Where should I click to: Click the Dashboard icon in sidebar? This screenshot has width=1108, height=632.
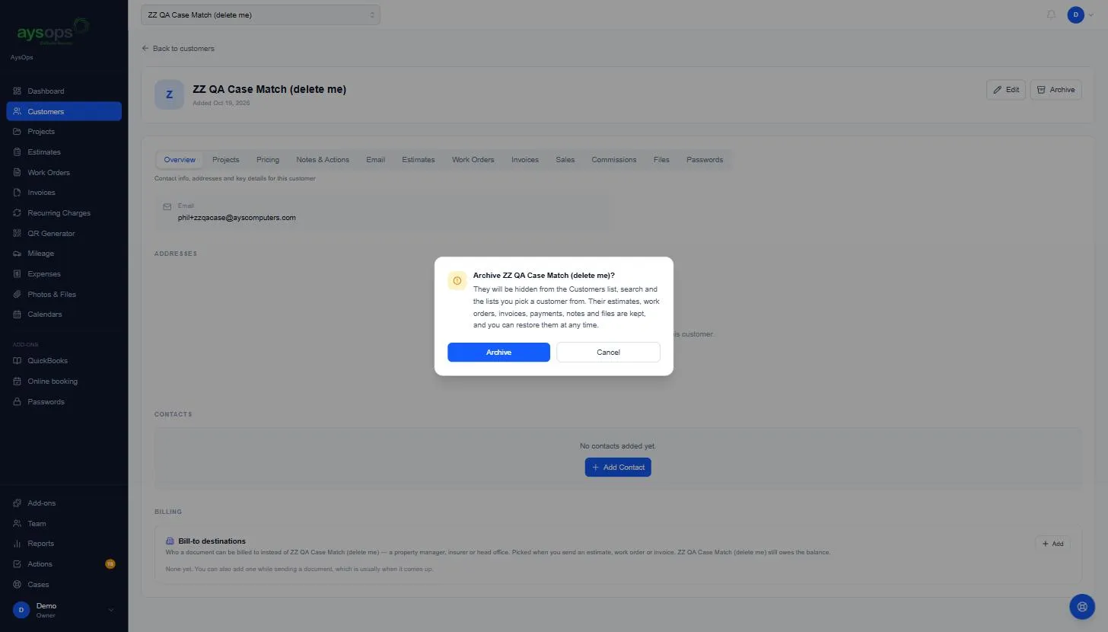(x=18, y=91)
